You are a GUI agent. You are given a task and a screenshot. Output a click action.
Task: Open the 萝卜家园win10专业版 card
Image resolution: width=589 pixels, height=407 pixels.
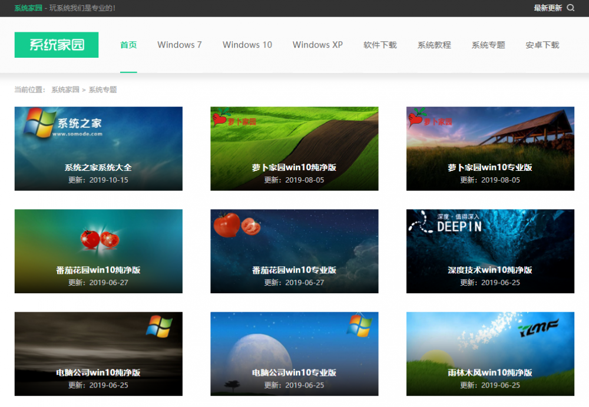click(x=490, y=148)
